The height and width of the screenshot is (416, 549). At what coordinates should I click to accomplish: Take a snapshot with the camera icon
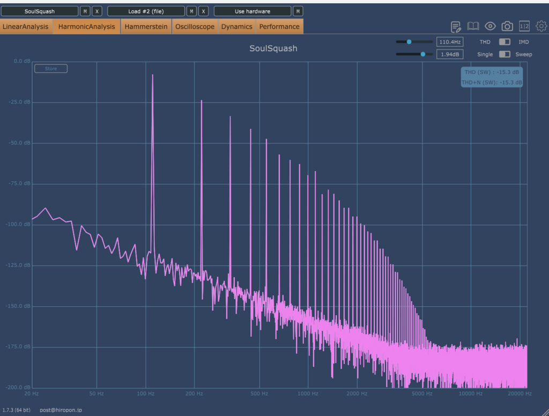507,26
